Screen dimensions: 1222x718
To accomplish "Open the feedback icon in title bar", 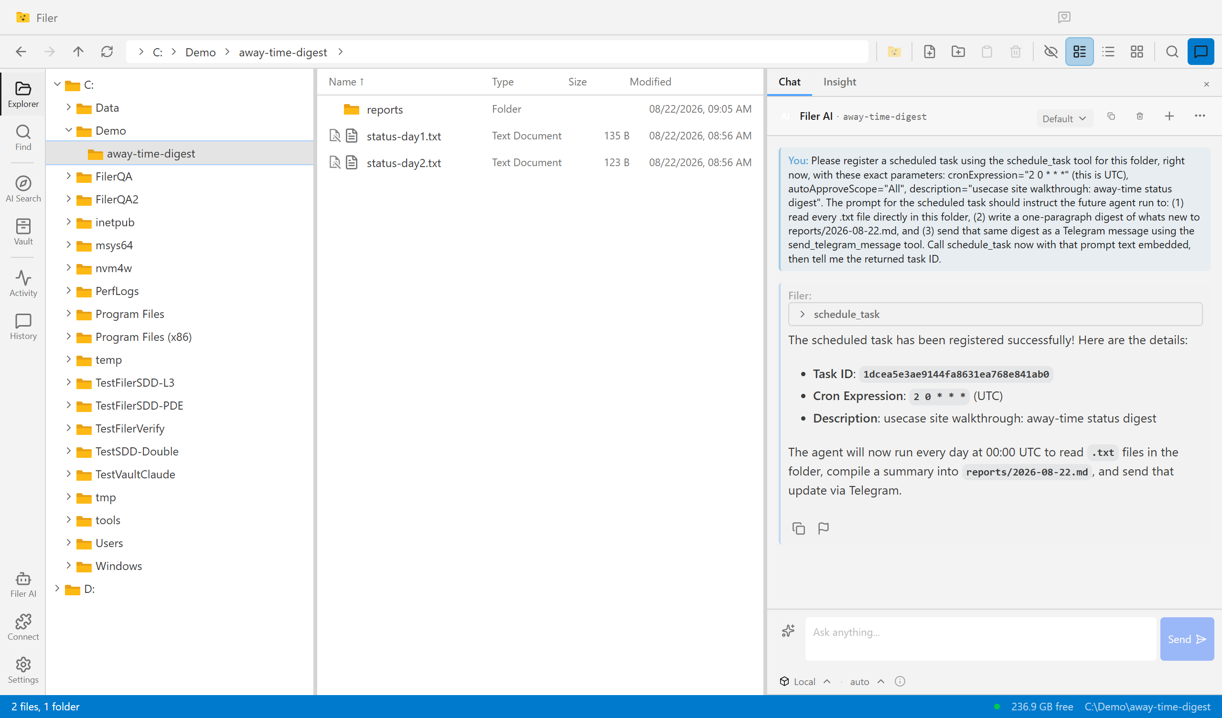I will click(x=1064, y=18).
